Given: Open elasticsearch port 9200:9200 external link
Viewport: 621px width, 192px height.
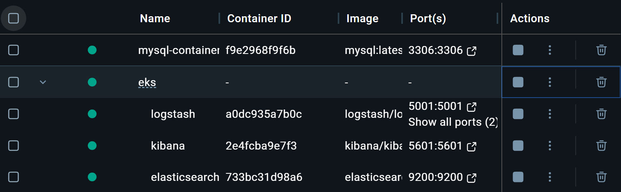Looking at the screenshot, I should [x=472, y=178].
